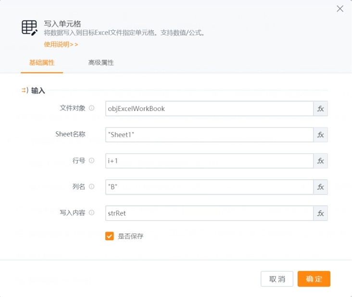Switch to the 高级属性 tab
The width and height of the screenshot is (352, 297).
point(101,63)
